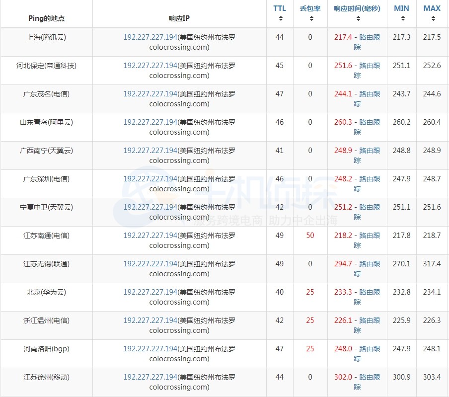Open 路由跟踪 for 广西南宁(天翼云) row
449x397 pixels.
pos(370,151)
